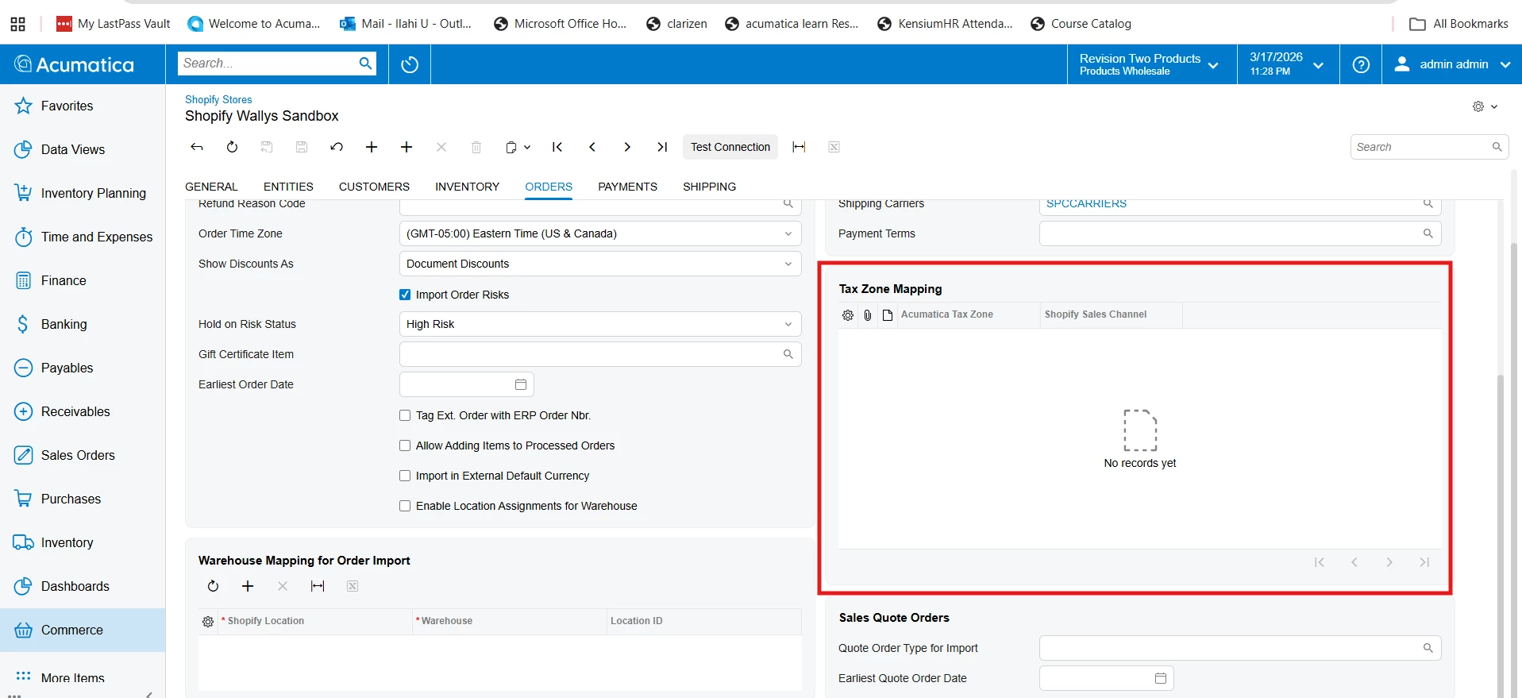
Task: Add row to Warehouse Mapping grid
Action: click(x=248, y=586)
